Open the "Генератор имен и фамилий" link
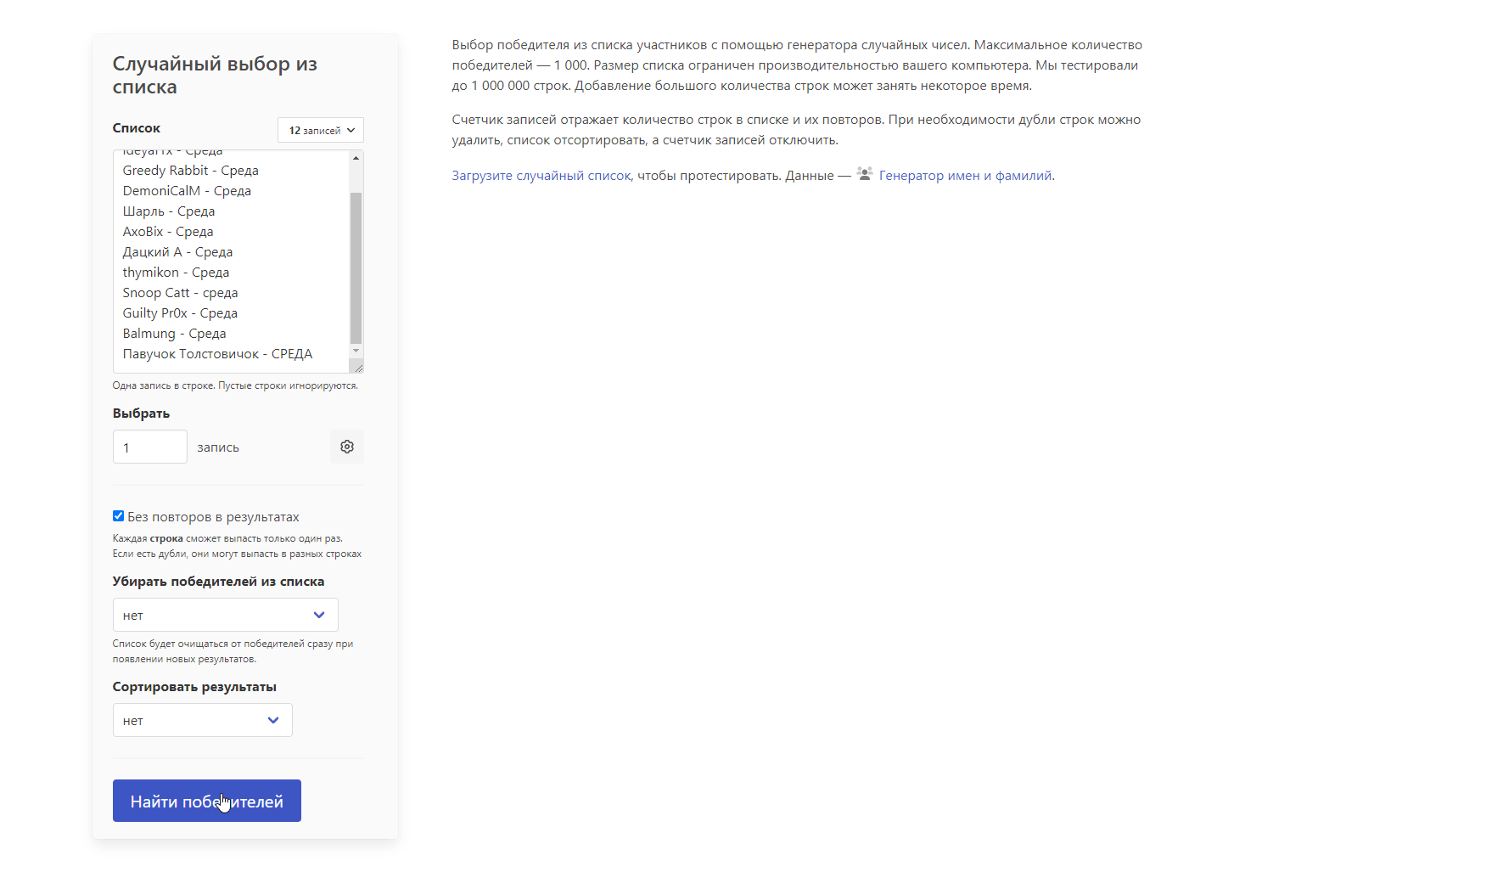The width and height of the screenshot is (1492, 872). point(965,176)
